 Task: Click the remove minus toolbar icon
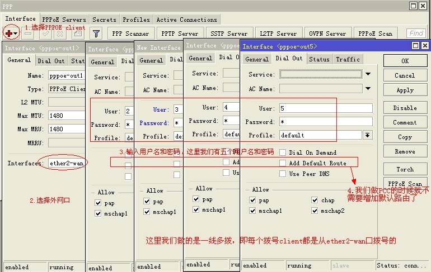tap(28, 34)
